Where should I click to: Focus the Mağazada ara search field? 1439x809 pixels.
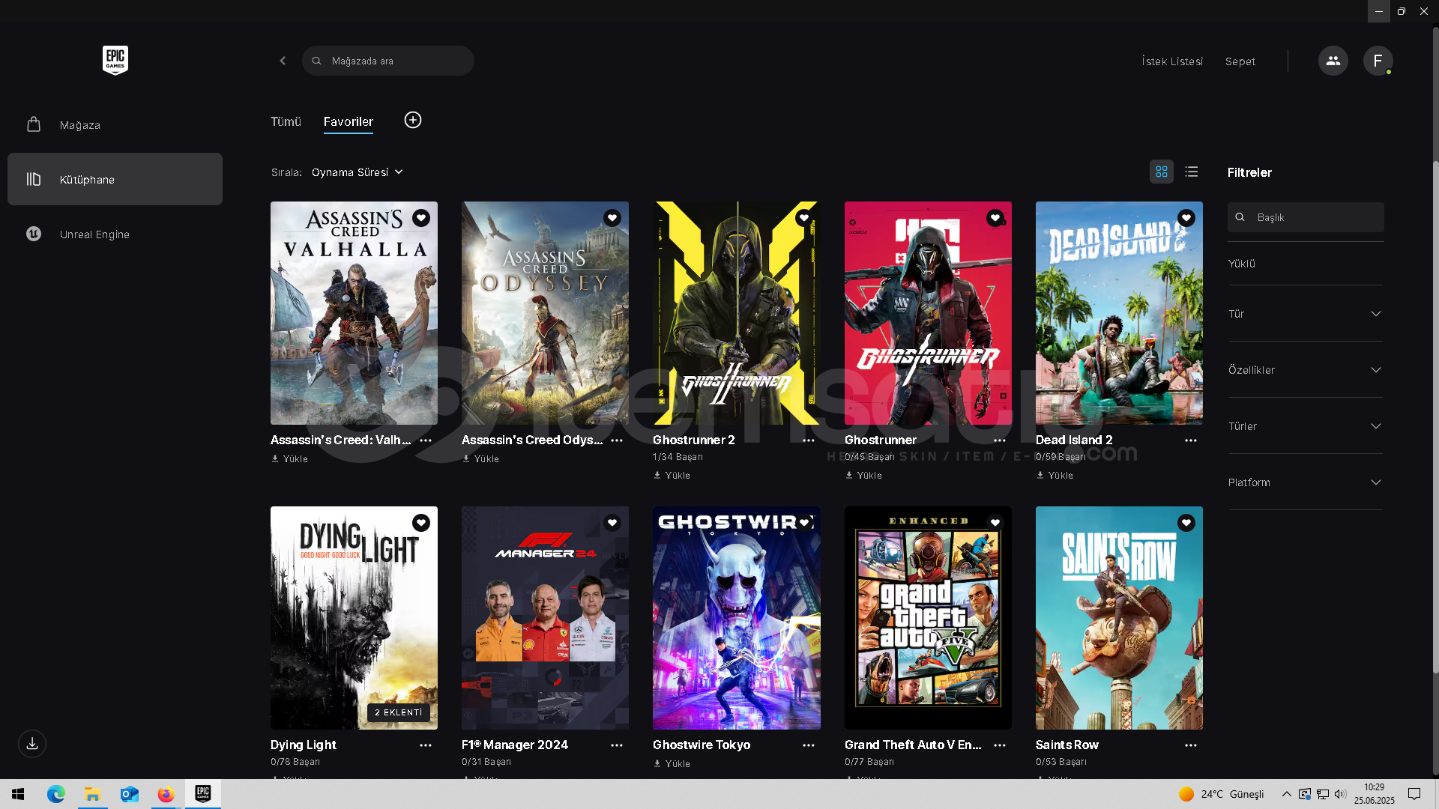[x=388, y=61]
